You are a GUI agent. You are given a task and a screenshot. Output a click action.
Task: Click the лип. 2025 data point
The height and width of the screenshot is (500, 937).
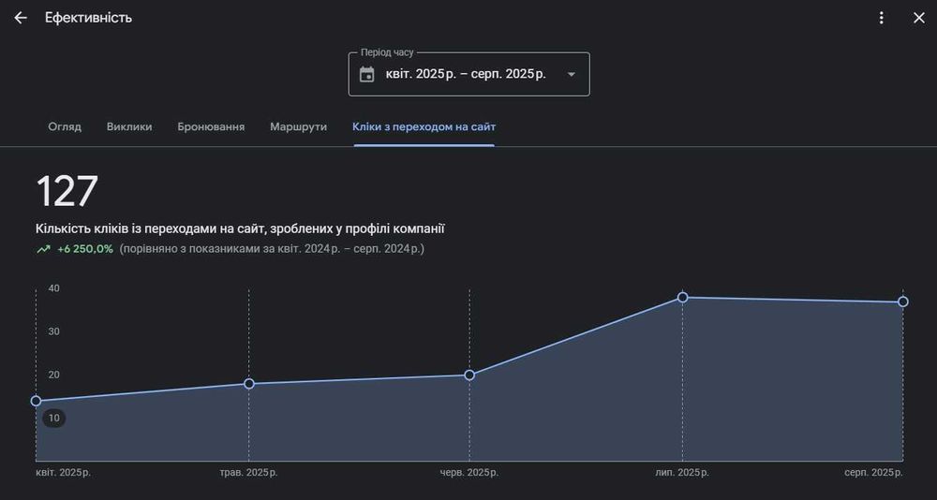point(682,298)
